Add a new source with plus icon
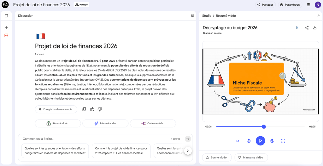 pos(6,28)
